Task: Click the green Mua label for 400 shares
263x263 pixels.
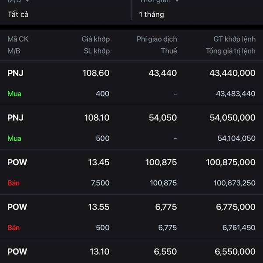Action: point(14,94)
